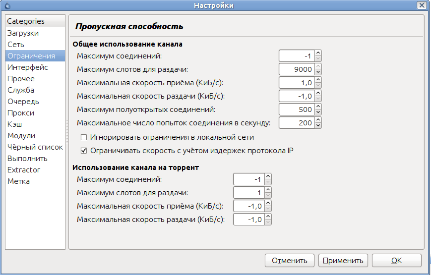Image resolution: width=431 pixels, height=275 pixels.
Task: Focus per-torrent Максимум слотов для раздачи field
Action: coord(249,193)
